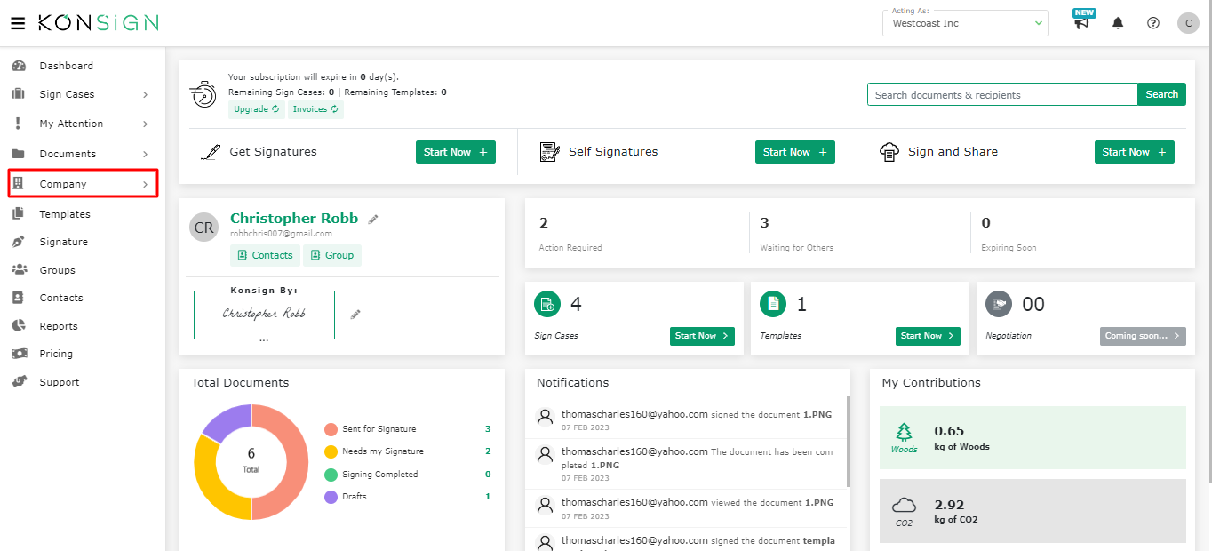Viewport: 1212px width, 551px height.
Task: Click the Upgrade link
Action: click(x=256, y=108)
